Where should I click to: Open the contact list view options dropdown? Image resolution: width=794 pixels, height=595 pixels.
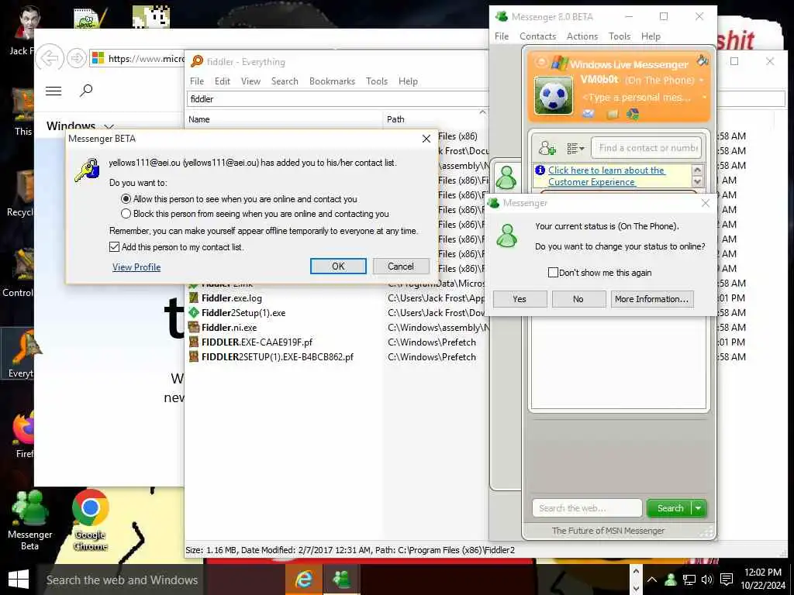click(575, 148)
